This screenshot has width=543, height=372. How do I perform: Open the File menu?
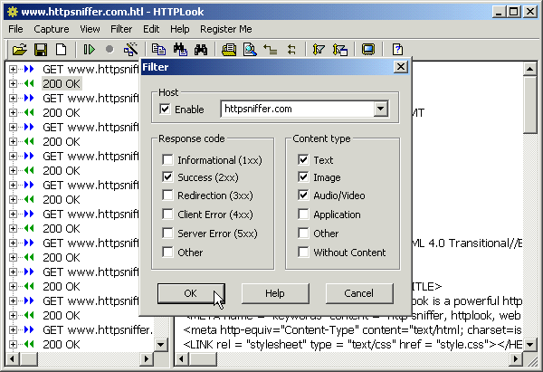[15, 29]
